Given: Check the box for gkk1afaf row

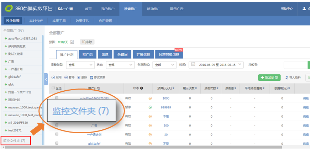Looking at the screenshot, I should click(57, 143).
